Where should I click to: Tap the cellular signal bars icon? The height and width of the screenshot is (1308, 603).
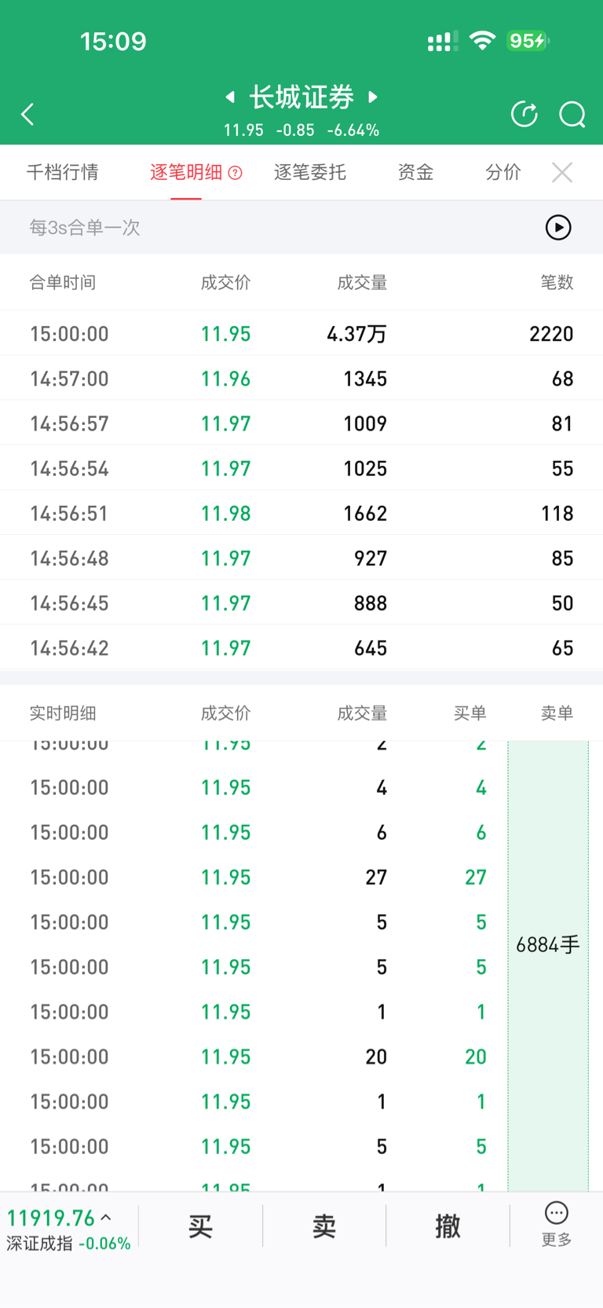(442, 42)
